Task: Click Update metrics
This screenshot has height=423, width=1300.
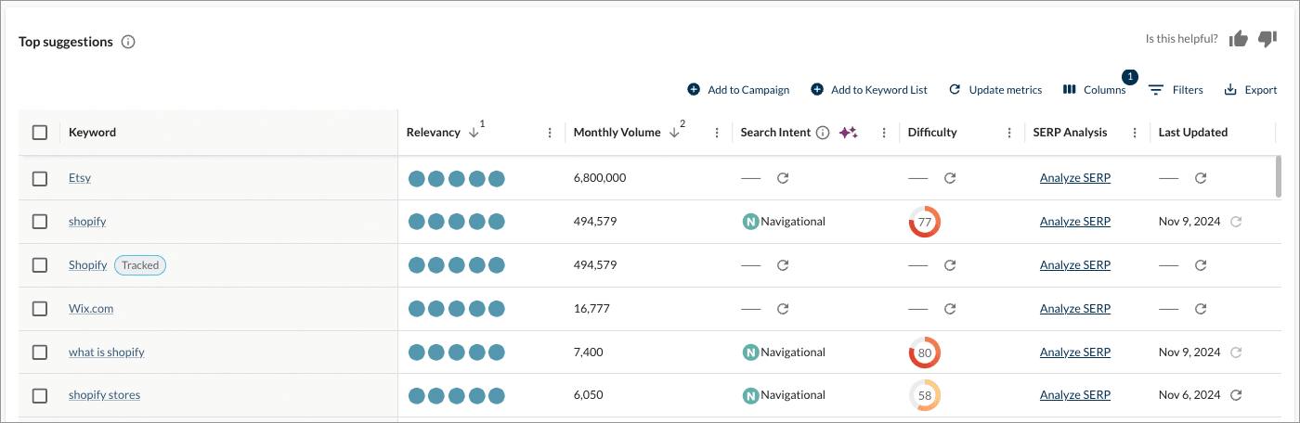Action: pos(995,90)
